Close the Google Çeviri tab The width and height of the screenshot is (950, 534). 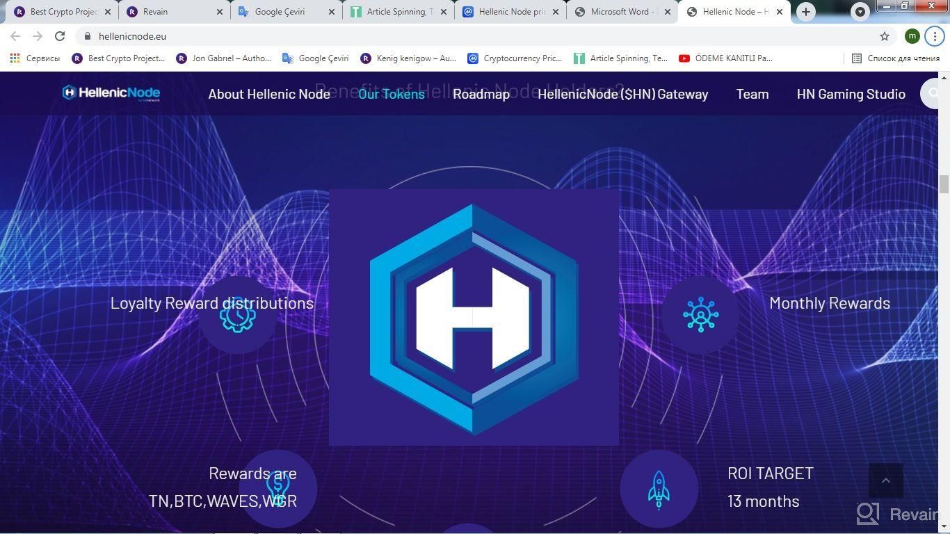[x=332, y=12]
